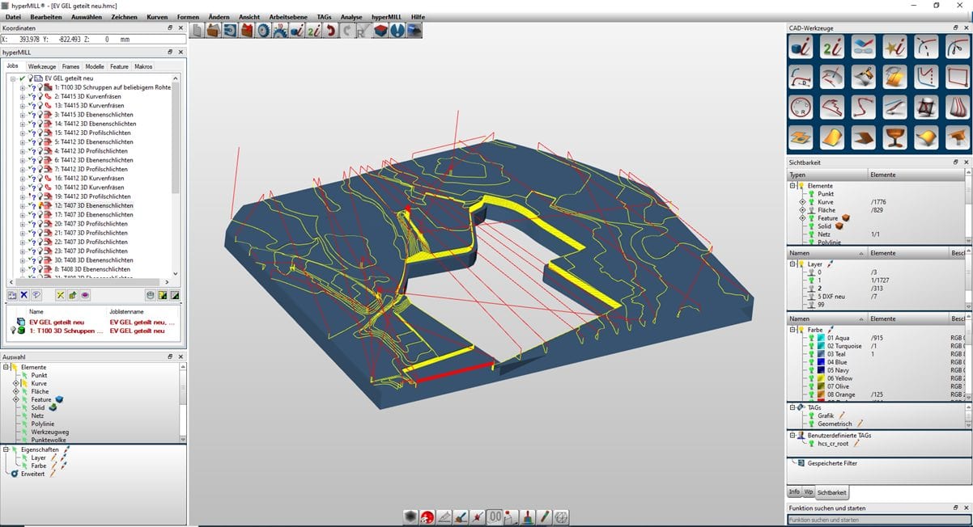Click the open folder icon in the top toolbar

[x=212, y=31]
